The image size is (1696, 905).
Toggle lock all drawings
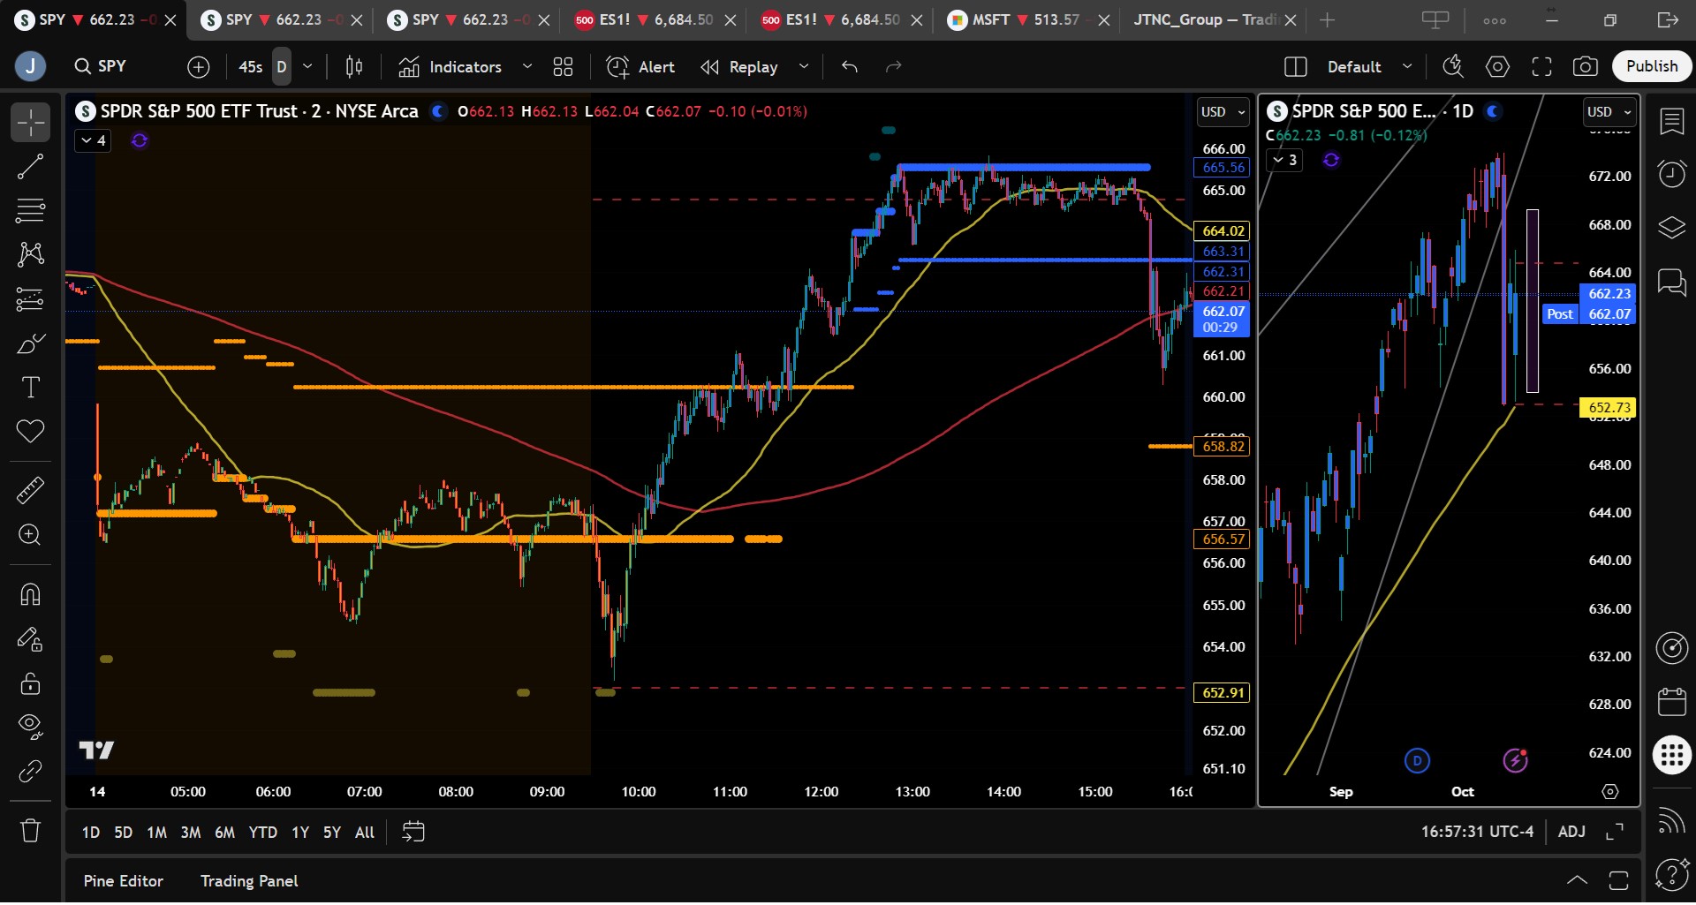pyautogui.click(x=30, y=683)
